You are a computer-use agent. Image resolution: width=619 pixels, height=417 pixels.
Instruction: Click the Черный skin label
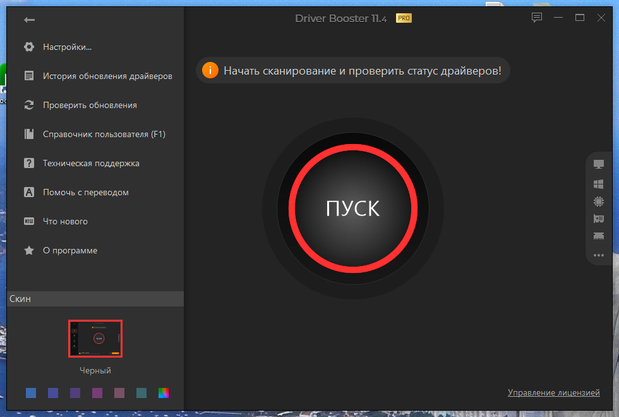pos(95,370)
